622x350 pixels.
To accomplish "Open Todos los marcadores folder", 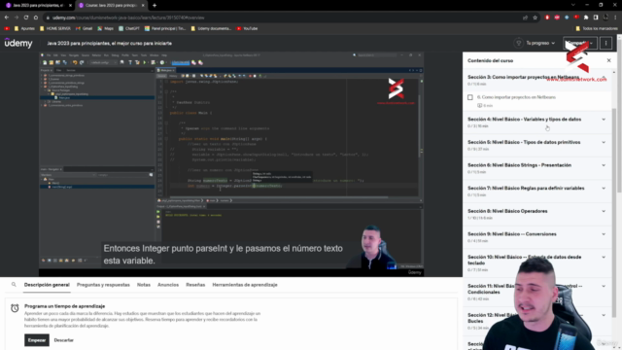I will [x=597, y=28].
